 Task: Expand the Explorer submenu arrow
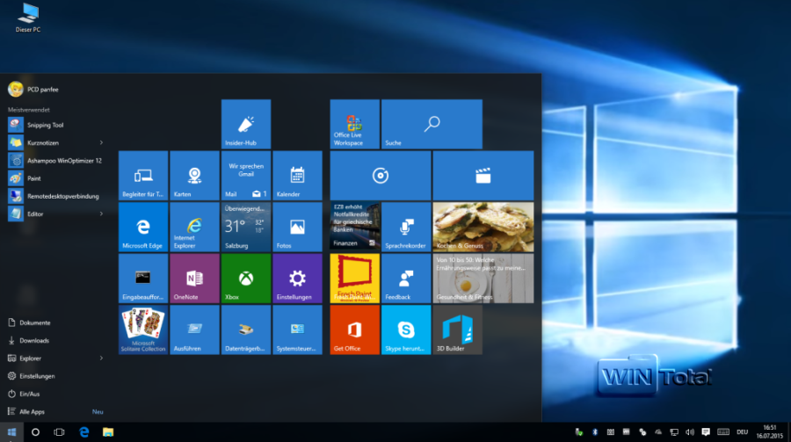click(101, 359)
